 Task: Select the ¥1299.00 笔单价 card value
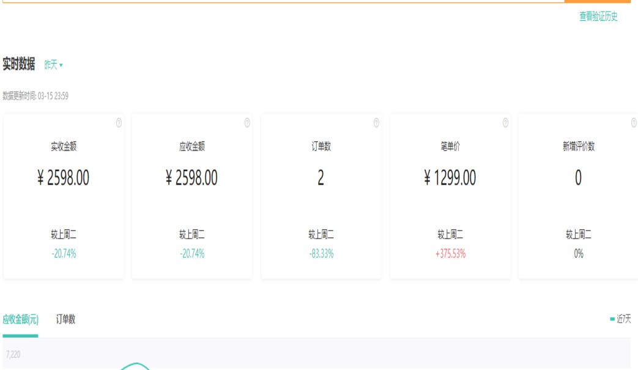pyautogui.click(x=450, y=178)
